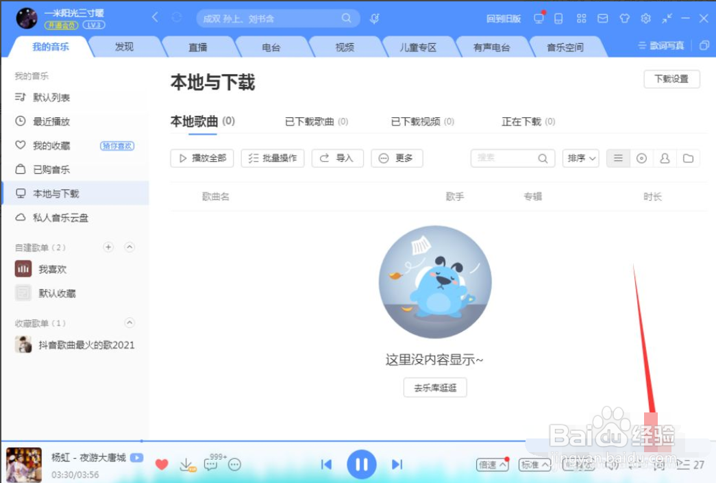Switch to the 有声电台 tab
Screen dimensions: 716x483
click(x=492, y=47)
